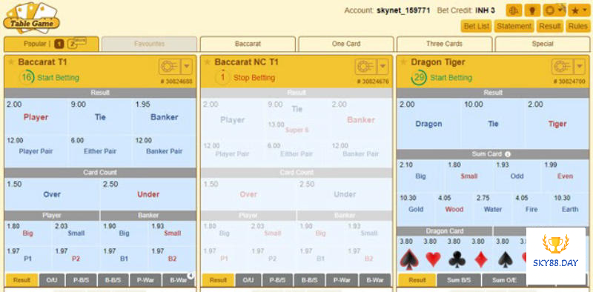The width and height of the screenshot is (593, 292).
Task: Open B-War tab under Baccarat T1
Action: click(x=178, y=280)
